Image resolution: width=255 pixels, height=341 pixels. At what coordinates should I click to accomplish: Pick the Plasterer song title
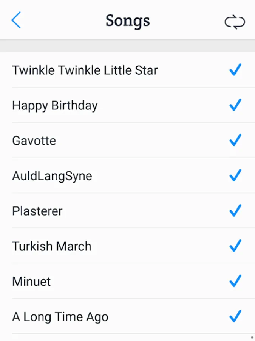(37, 211)
